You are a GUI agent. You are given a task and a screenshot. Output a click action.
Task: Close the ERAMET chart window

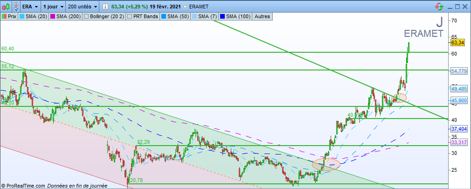pyautogui.click(x=465, y=7)
